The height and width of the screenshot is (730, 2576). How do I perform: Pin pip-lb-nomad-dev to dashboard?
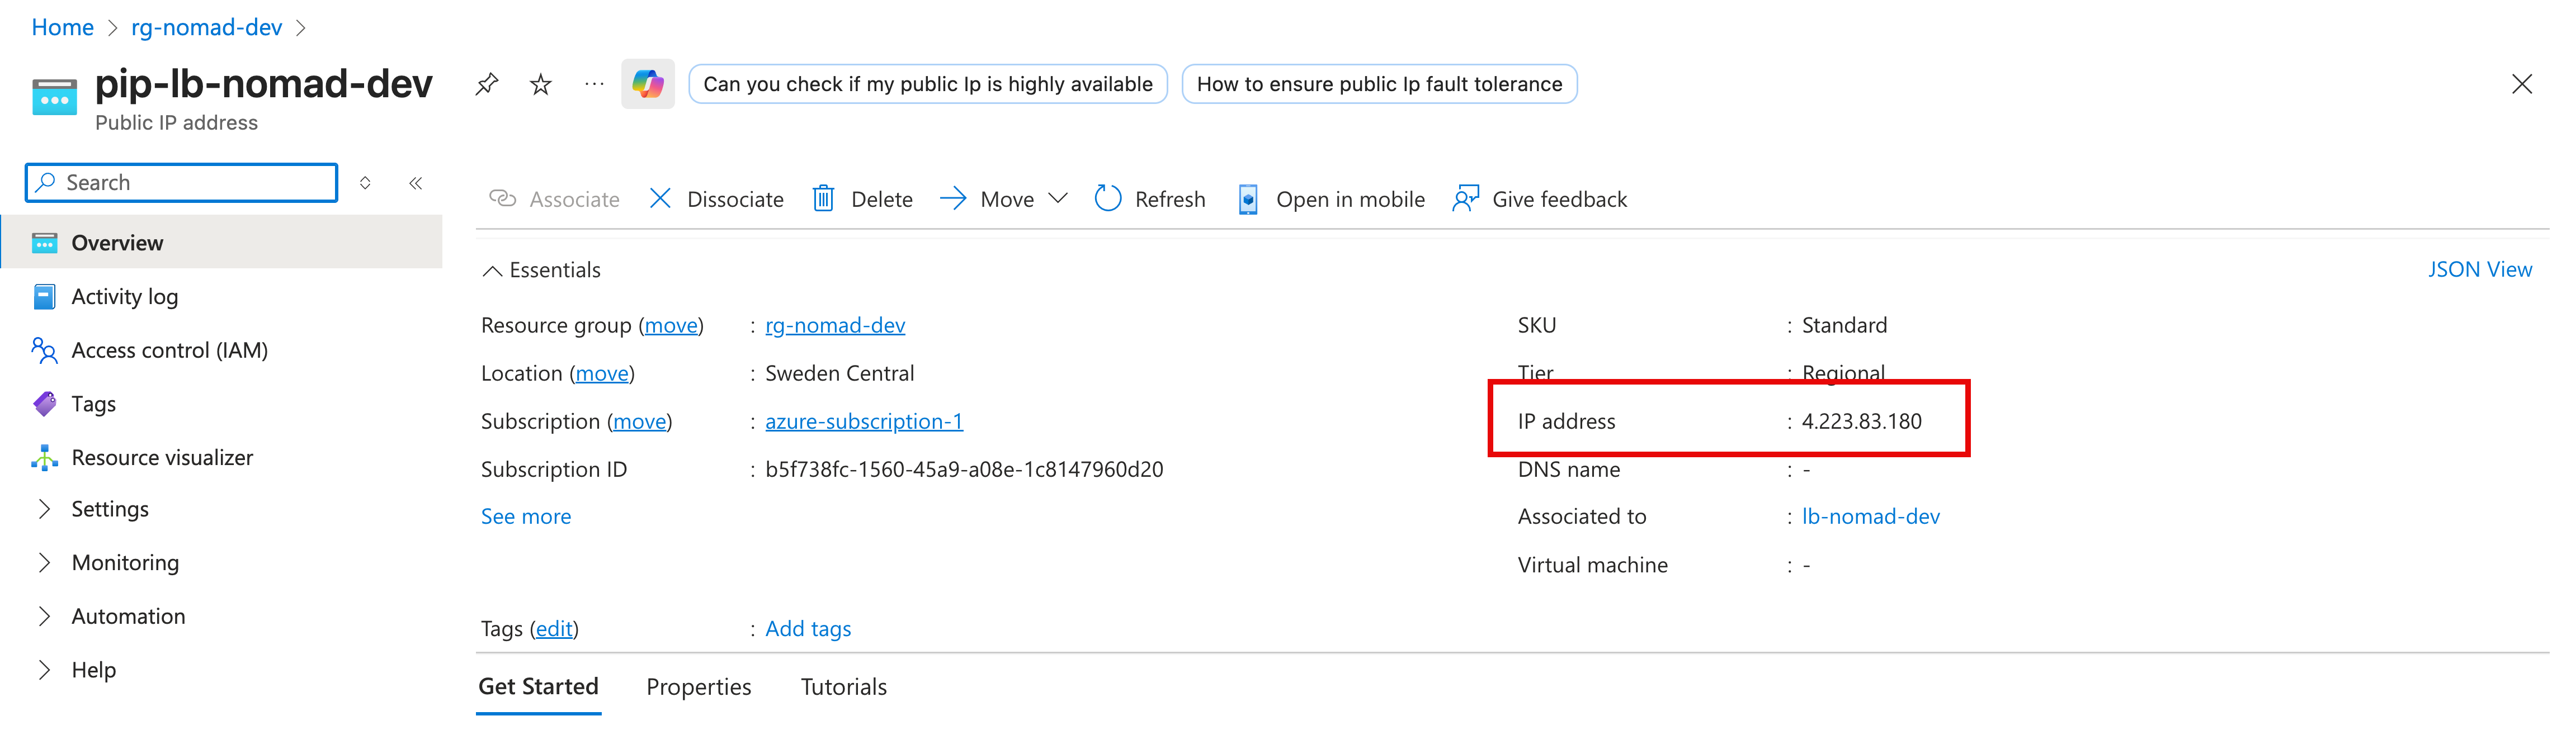pos(487,84)
